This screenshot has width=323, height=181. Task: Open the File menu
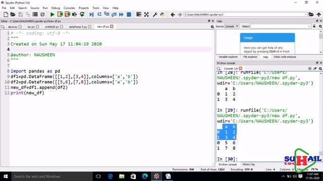[4, 8]
